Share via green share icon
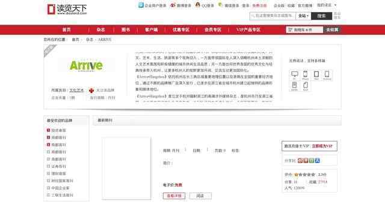385x216 pixels. 312,161
